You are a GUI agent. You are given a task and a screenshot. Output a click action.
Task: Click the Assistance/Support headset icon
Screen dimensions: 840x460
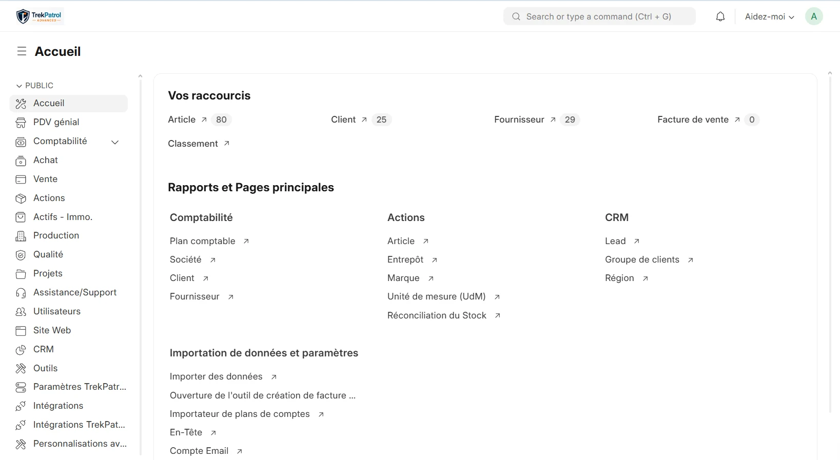[21, 293]
